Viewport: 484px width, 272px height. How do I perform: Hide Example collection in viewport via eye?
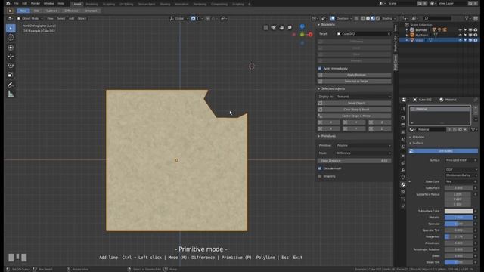461,30
